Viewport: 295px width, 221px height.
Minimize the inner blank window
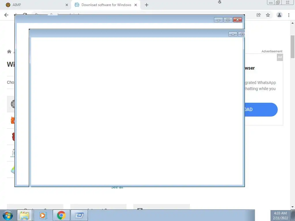click(233, 34)
